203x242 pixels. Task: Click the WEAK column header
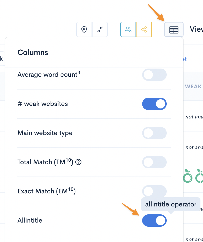193,86
